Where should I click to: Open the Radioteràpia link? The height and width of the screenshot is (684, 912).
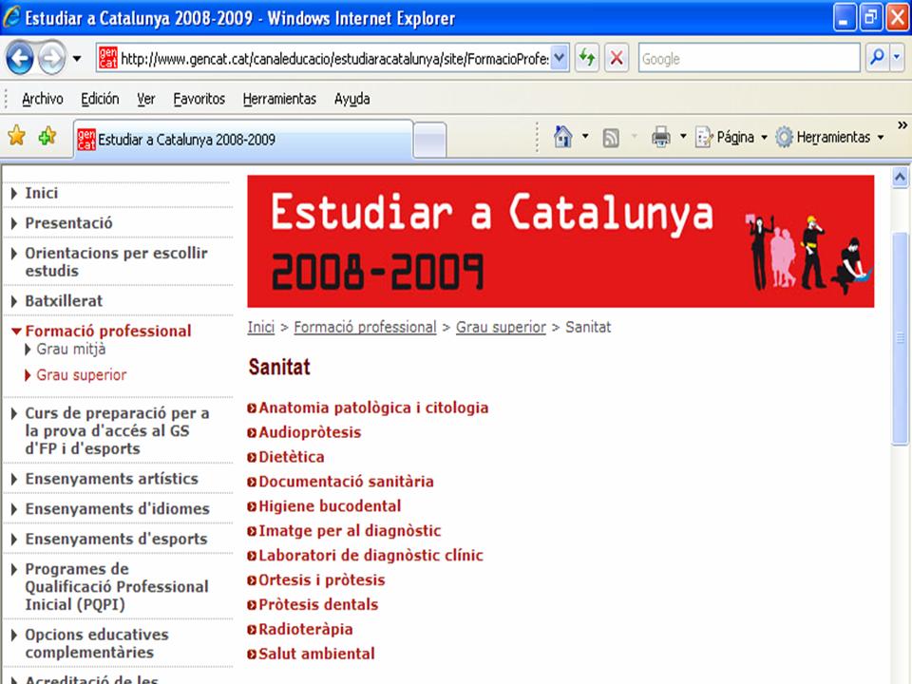(305, 629)
